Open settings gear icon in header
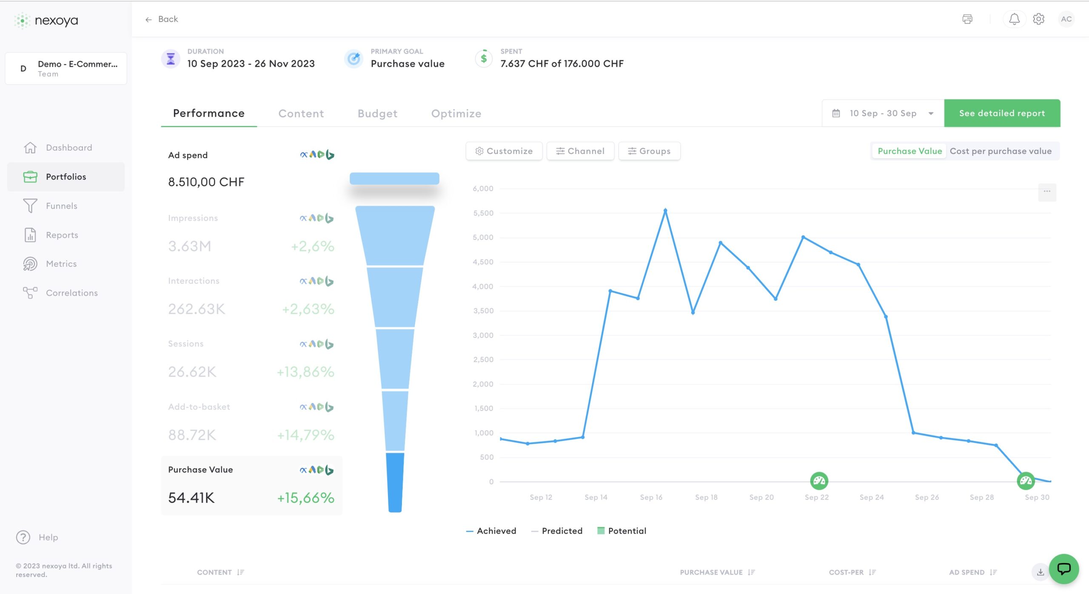 click(x=1038, y=19)
